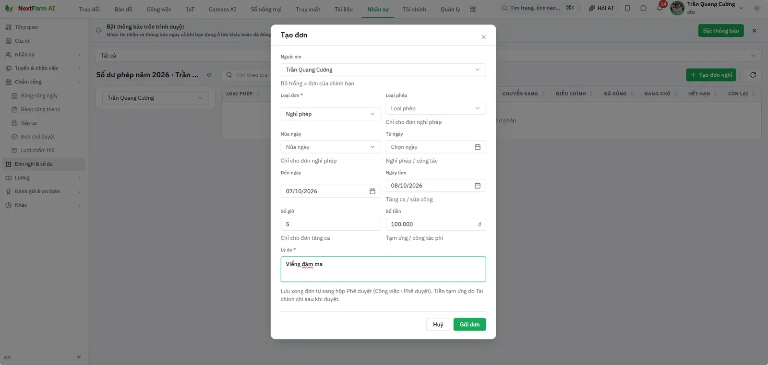768x365 pixels.
Task: Click the Huỷ cancel button
Action: 438,324
